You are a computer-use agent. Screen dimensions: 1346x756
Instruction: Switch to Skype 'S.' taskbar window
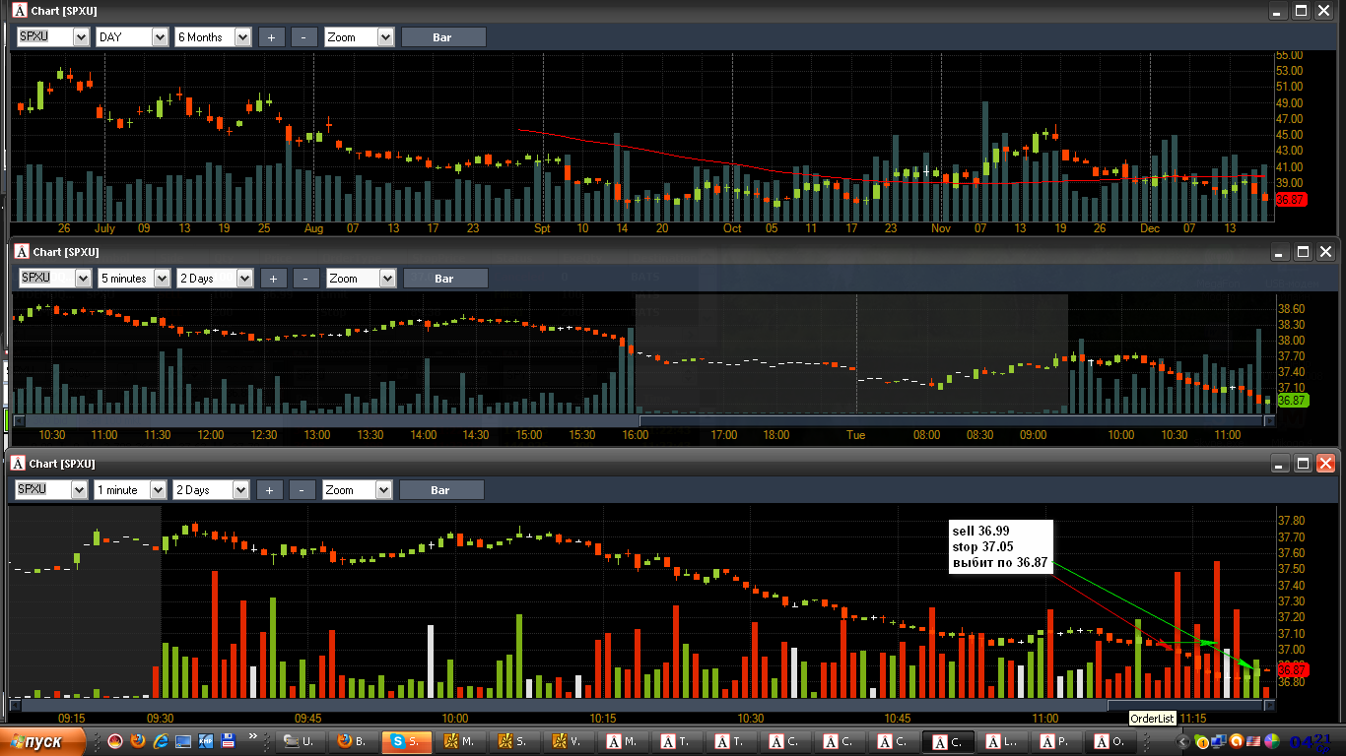406,742
